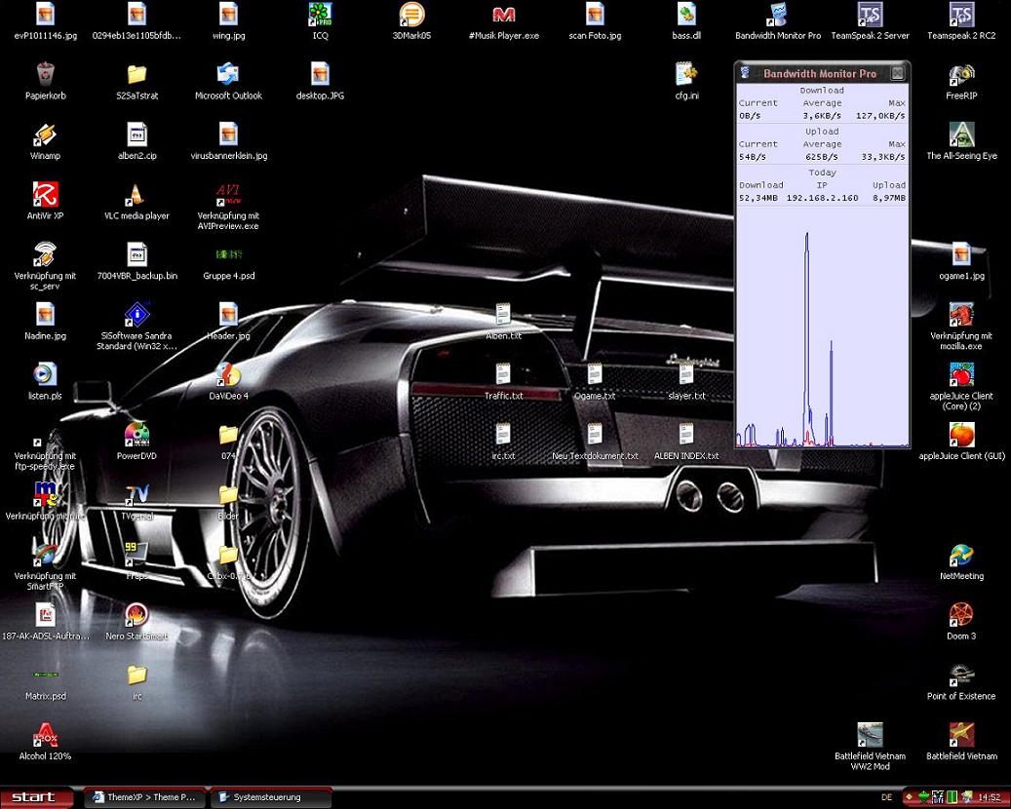Open the Microsoft Outlook shortcut
The image size is (1011, 809).
click(228, 75)
